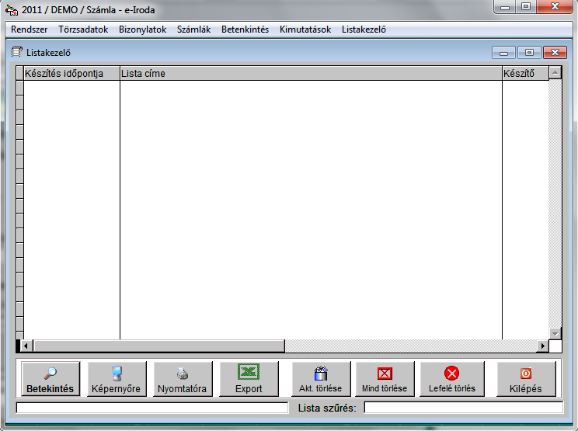Click the horizontal scrollbar right arrow
Viewport: 578px width, 431px height.
[542, 346]
